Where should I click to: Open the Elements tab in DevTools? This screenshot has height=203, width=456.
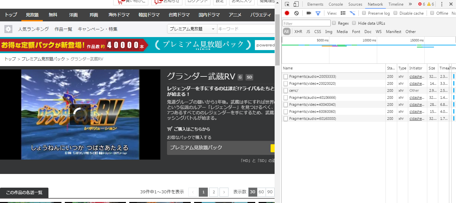pyautogui.click(x=315, y=4)
